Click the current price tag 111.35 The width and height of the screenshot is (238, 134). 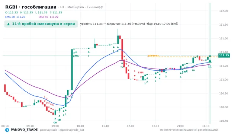point(224,55)
